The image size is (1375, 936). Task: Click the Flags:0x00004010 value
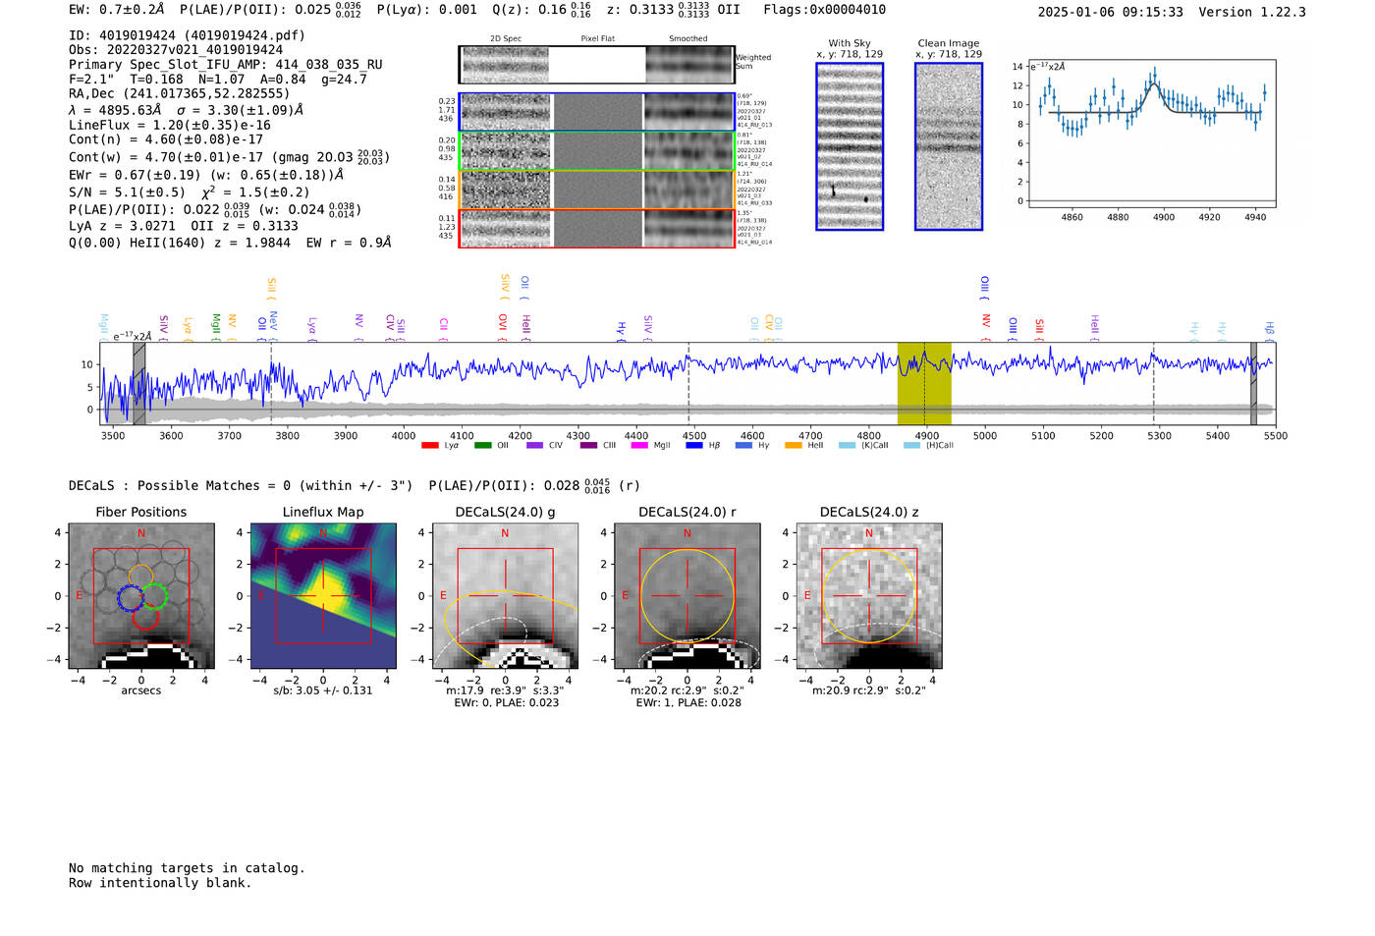pyautogui.click(x=825, y=10)
